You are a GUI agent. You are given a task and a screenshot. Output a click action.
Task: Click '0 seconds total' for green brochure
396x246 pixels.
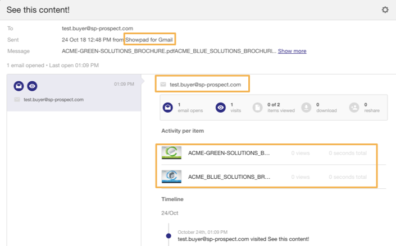point(348,153)
